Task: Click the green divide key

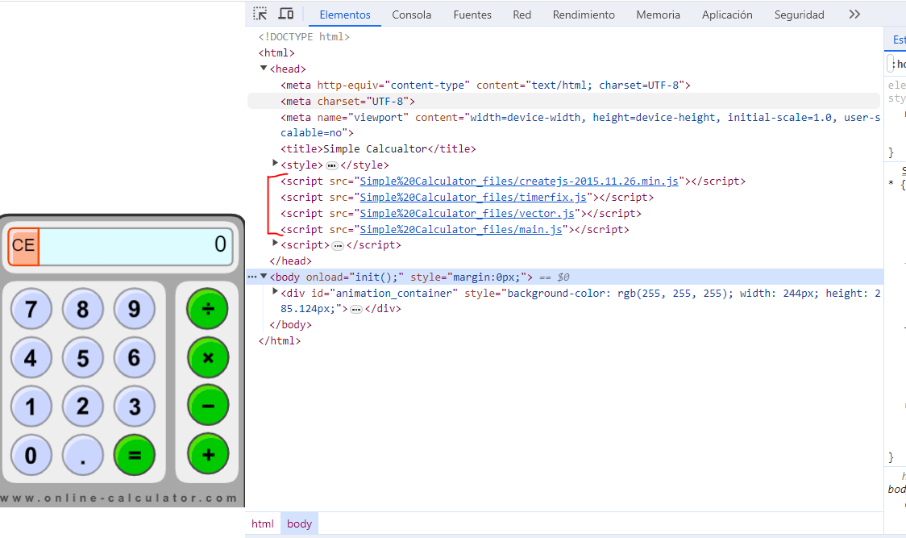Action: [x=208, y=309]
